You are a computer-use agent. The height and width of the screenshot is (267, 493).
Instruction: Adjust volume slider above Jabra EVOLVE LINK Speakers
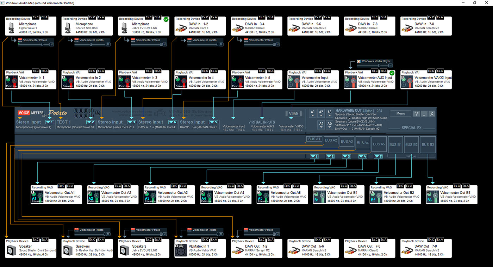click(x=146, y=234)
